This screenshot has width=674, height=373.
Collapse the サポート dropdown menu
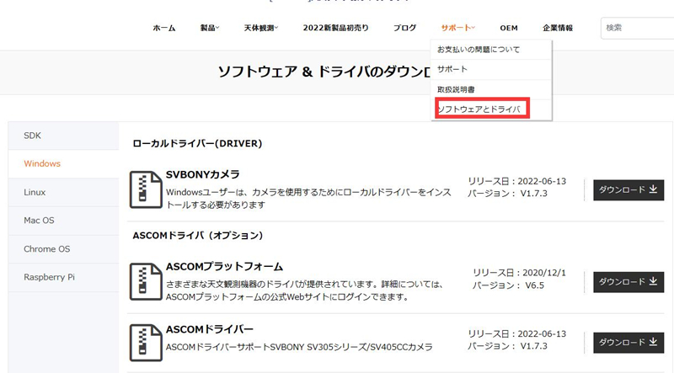457,28
